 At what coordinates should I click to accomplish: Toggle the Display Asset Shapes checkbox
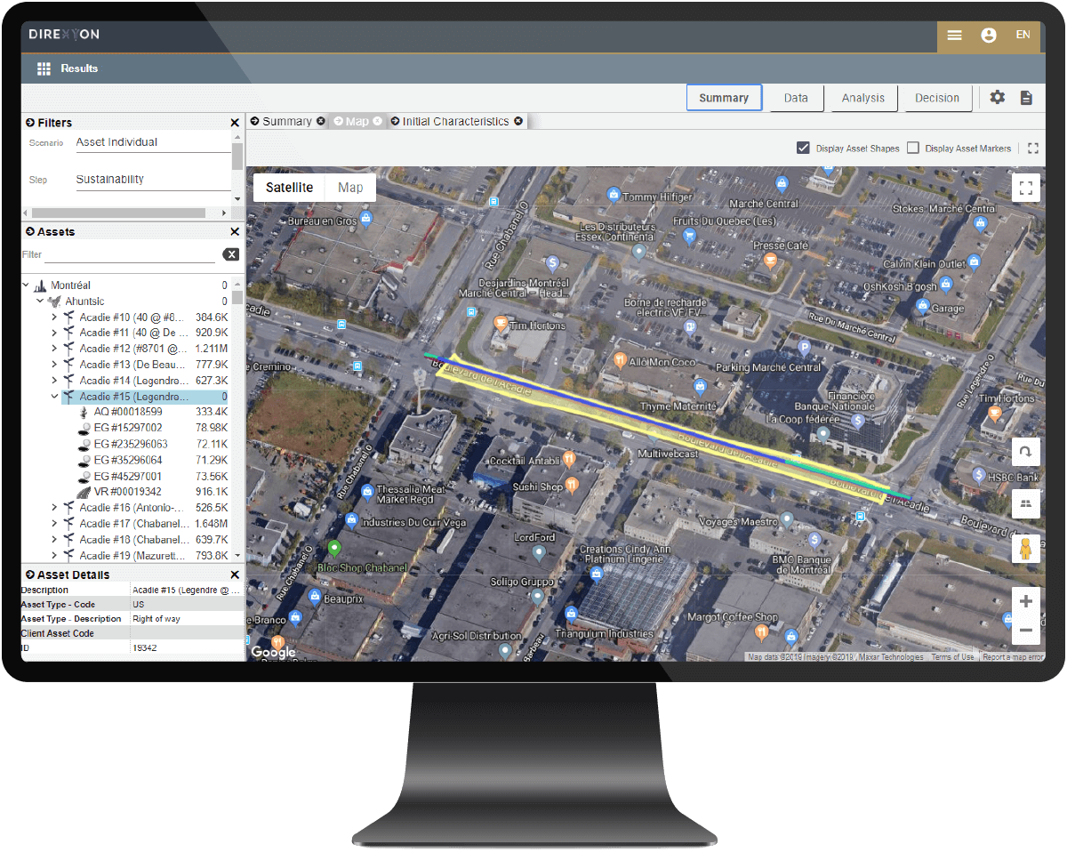pyautogui.click(x=803, y=148)
